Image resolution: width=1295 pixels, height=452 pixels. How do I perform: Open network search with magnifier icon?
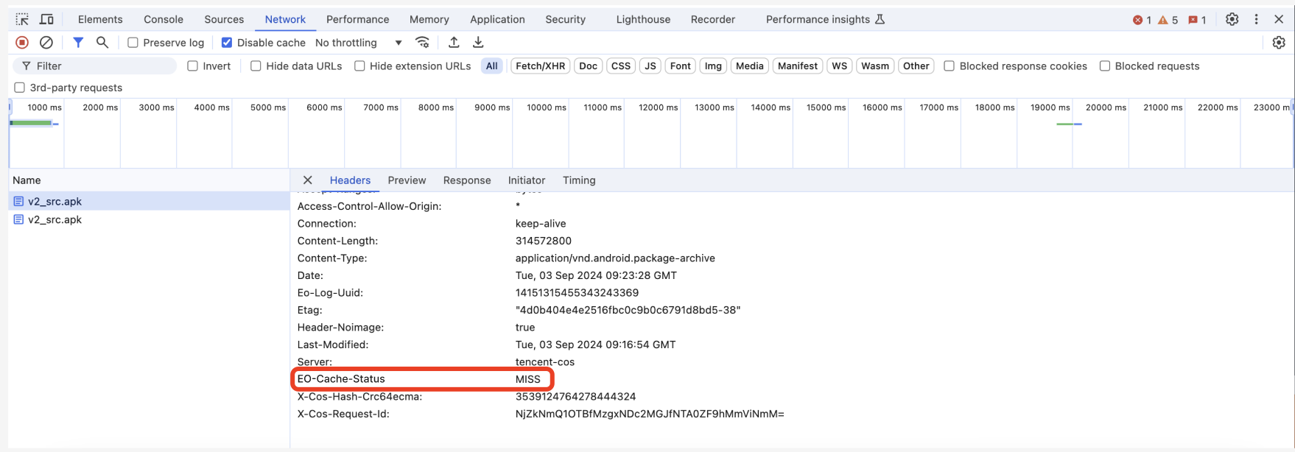pyautogui.click(x=102, y=43)
